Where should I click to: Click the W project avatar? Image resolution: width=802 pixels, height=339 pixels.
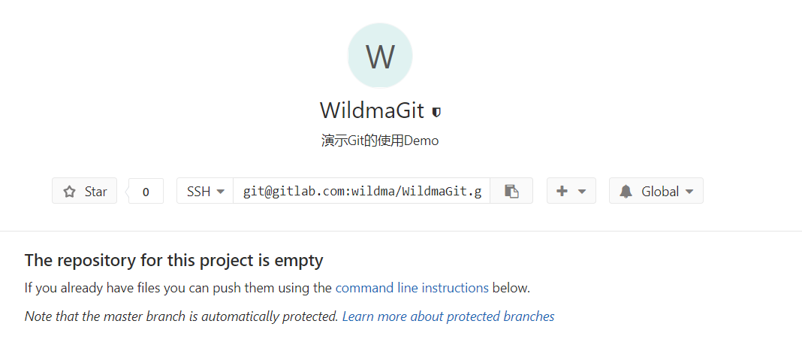[380, 56]
